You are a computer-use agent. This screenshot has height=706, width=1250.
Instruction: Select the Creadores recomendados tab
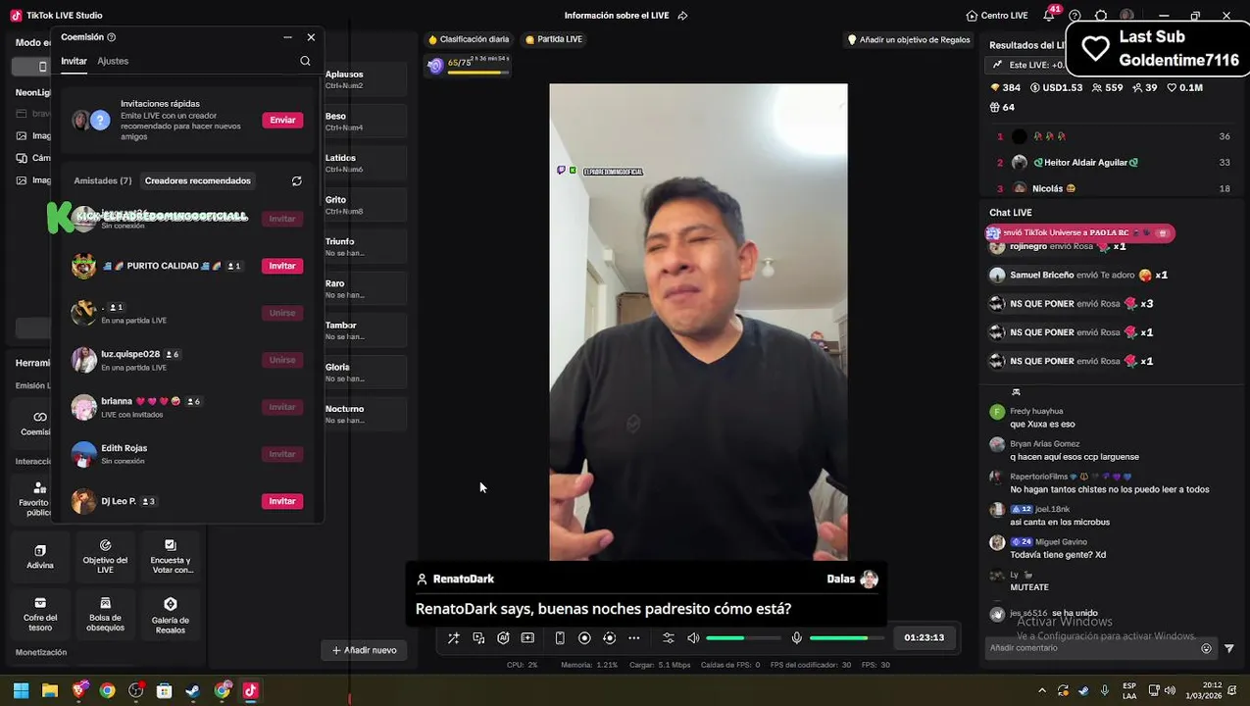tap(198, 180)
